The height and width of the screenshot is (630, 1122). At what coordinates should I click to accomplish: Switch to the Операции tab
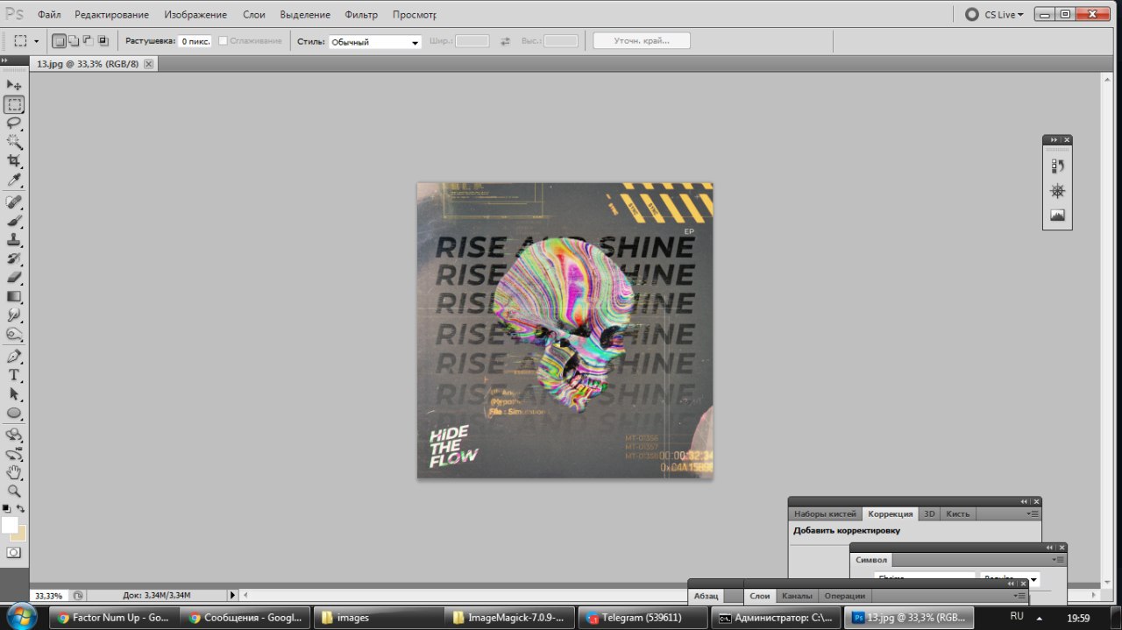point(845,596)
